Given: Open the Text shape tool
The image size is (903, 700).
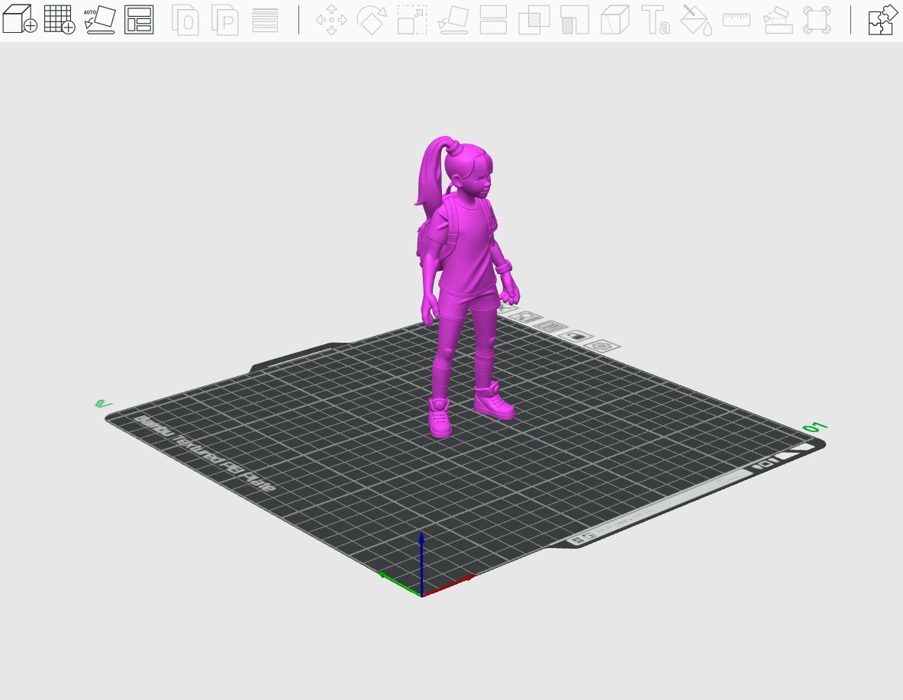Looking at the screenshot, I should 656,19.
